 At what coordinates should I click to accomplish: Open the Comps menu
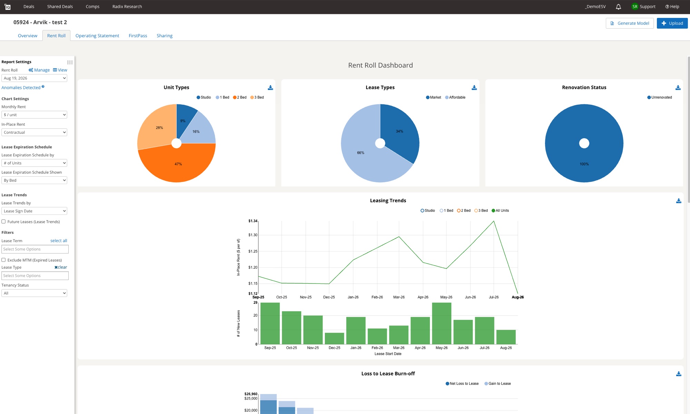coord(92,7)
